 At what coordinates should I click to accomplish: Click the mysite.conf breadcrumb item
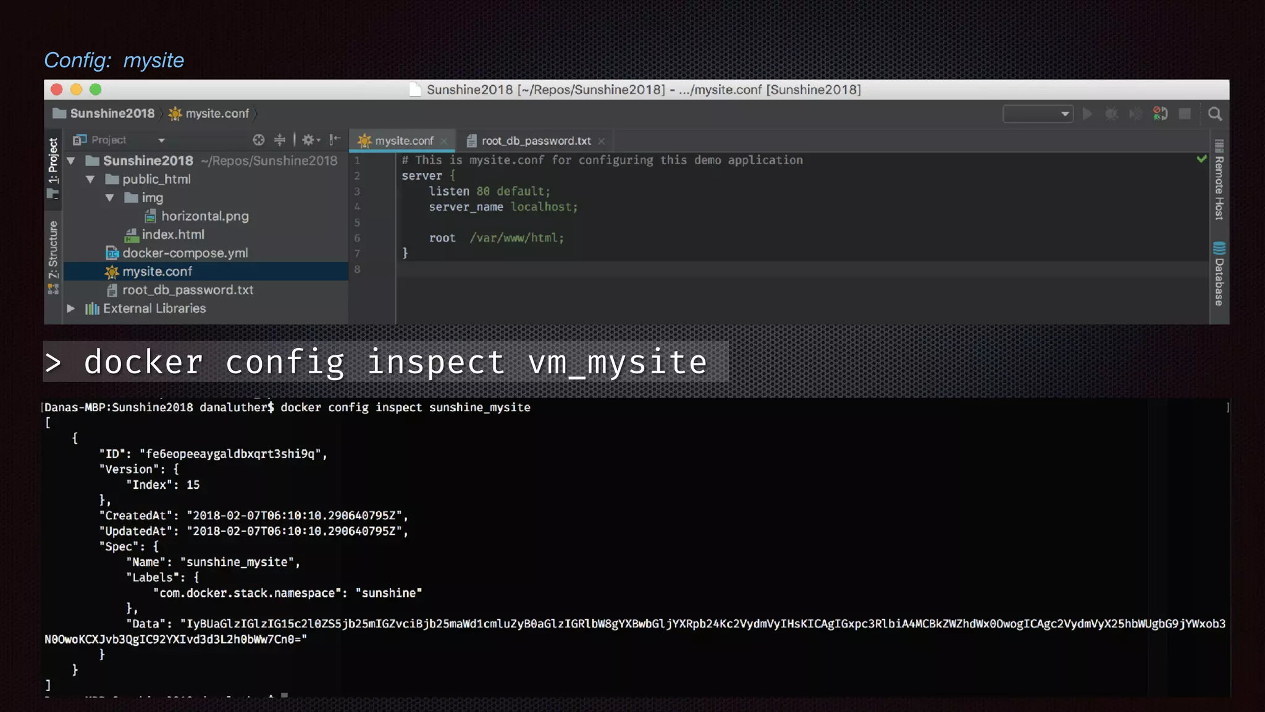coord(209,114)
